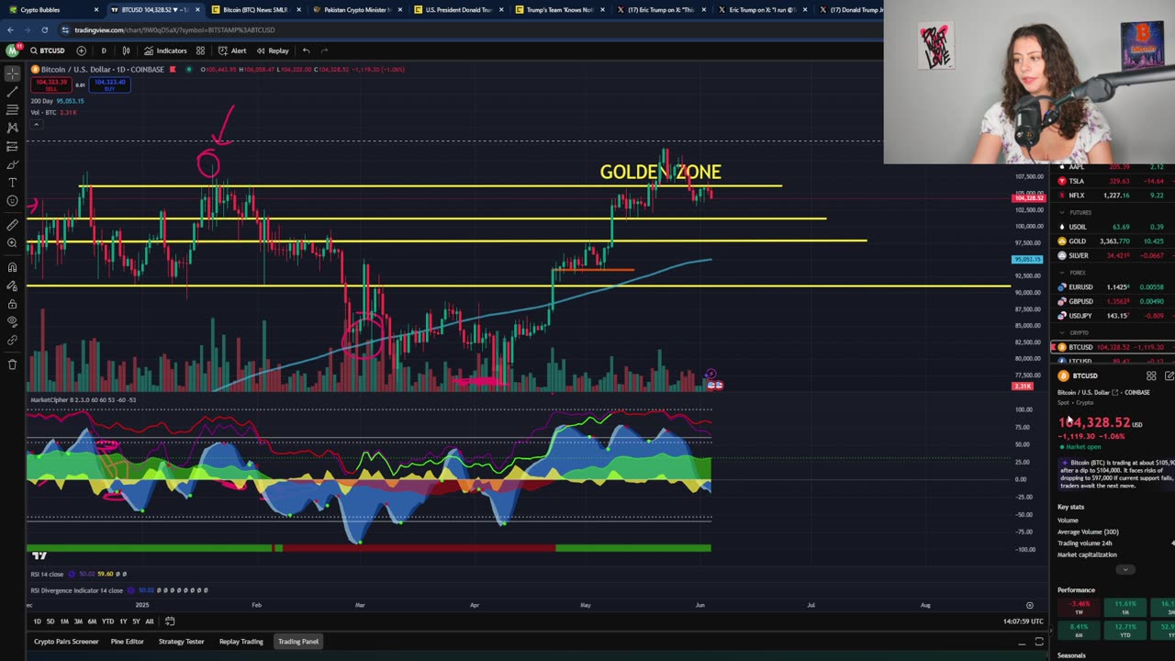
Task: Set chart range to 6M
Action: tap(92, 622)
